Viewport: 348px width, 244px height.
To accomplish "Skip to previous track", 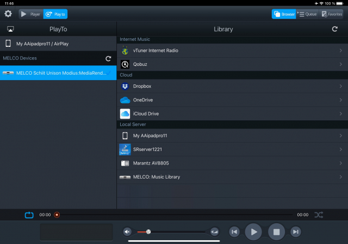I will click(234, 232).
